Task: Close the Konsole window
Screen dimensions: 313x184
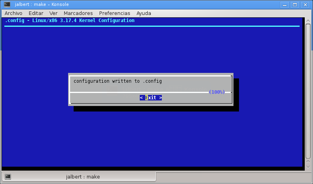Action: pos(305,4)
